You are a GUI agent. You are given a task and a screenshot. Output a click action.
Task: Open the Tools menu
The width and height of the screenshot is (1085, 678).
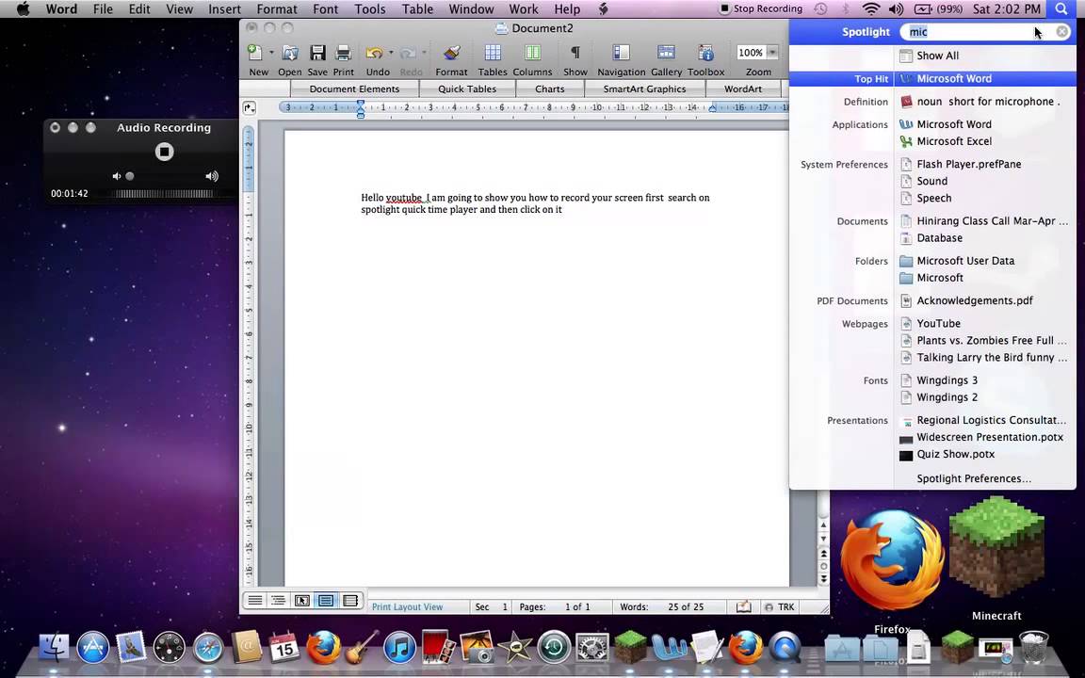370,9
